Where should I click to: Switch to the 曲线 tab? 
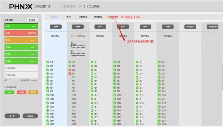point(69,17)
